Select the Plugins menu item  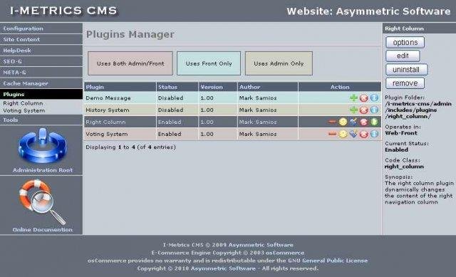point(41,94)
